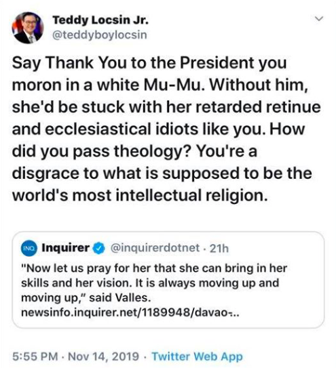Click the 5:55 PM time stamp
This screenshot has width=336, height=368.
35,356
